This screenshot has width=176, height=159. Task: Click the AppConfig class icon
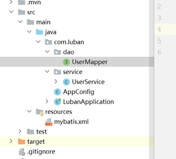pos(57,92)
